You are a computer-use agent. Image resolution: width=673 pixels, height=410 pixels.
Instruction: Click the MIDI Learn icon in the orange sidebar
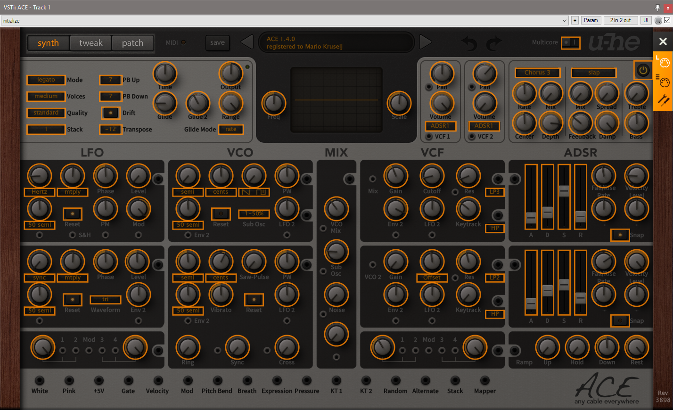[x=665, y=63]
